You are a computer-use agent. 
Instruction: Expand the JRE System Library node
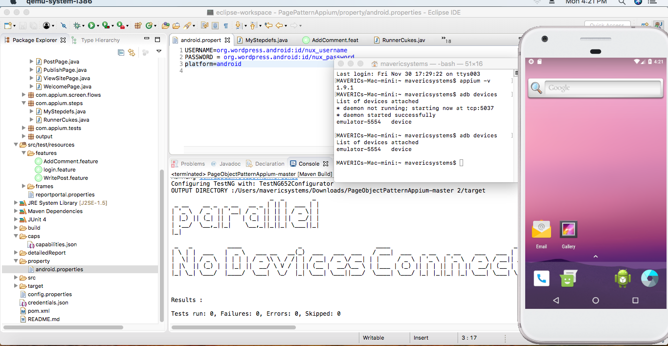pos(16,203)
